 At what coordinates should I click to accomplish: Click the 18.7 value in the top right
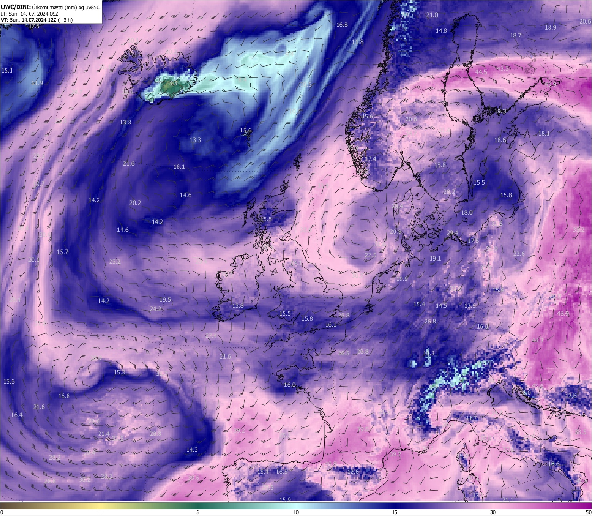[x=516, y=36]
